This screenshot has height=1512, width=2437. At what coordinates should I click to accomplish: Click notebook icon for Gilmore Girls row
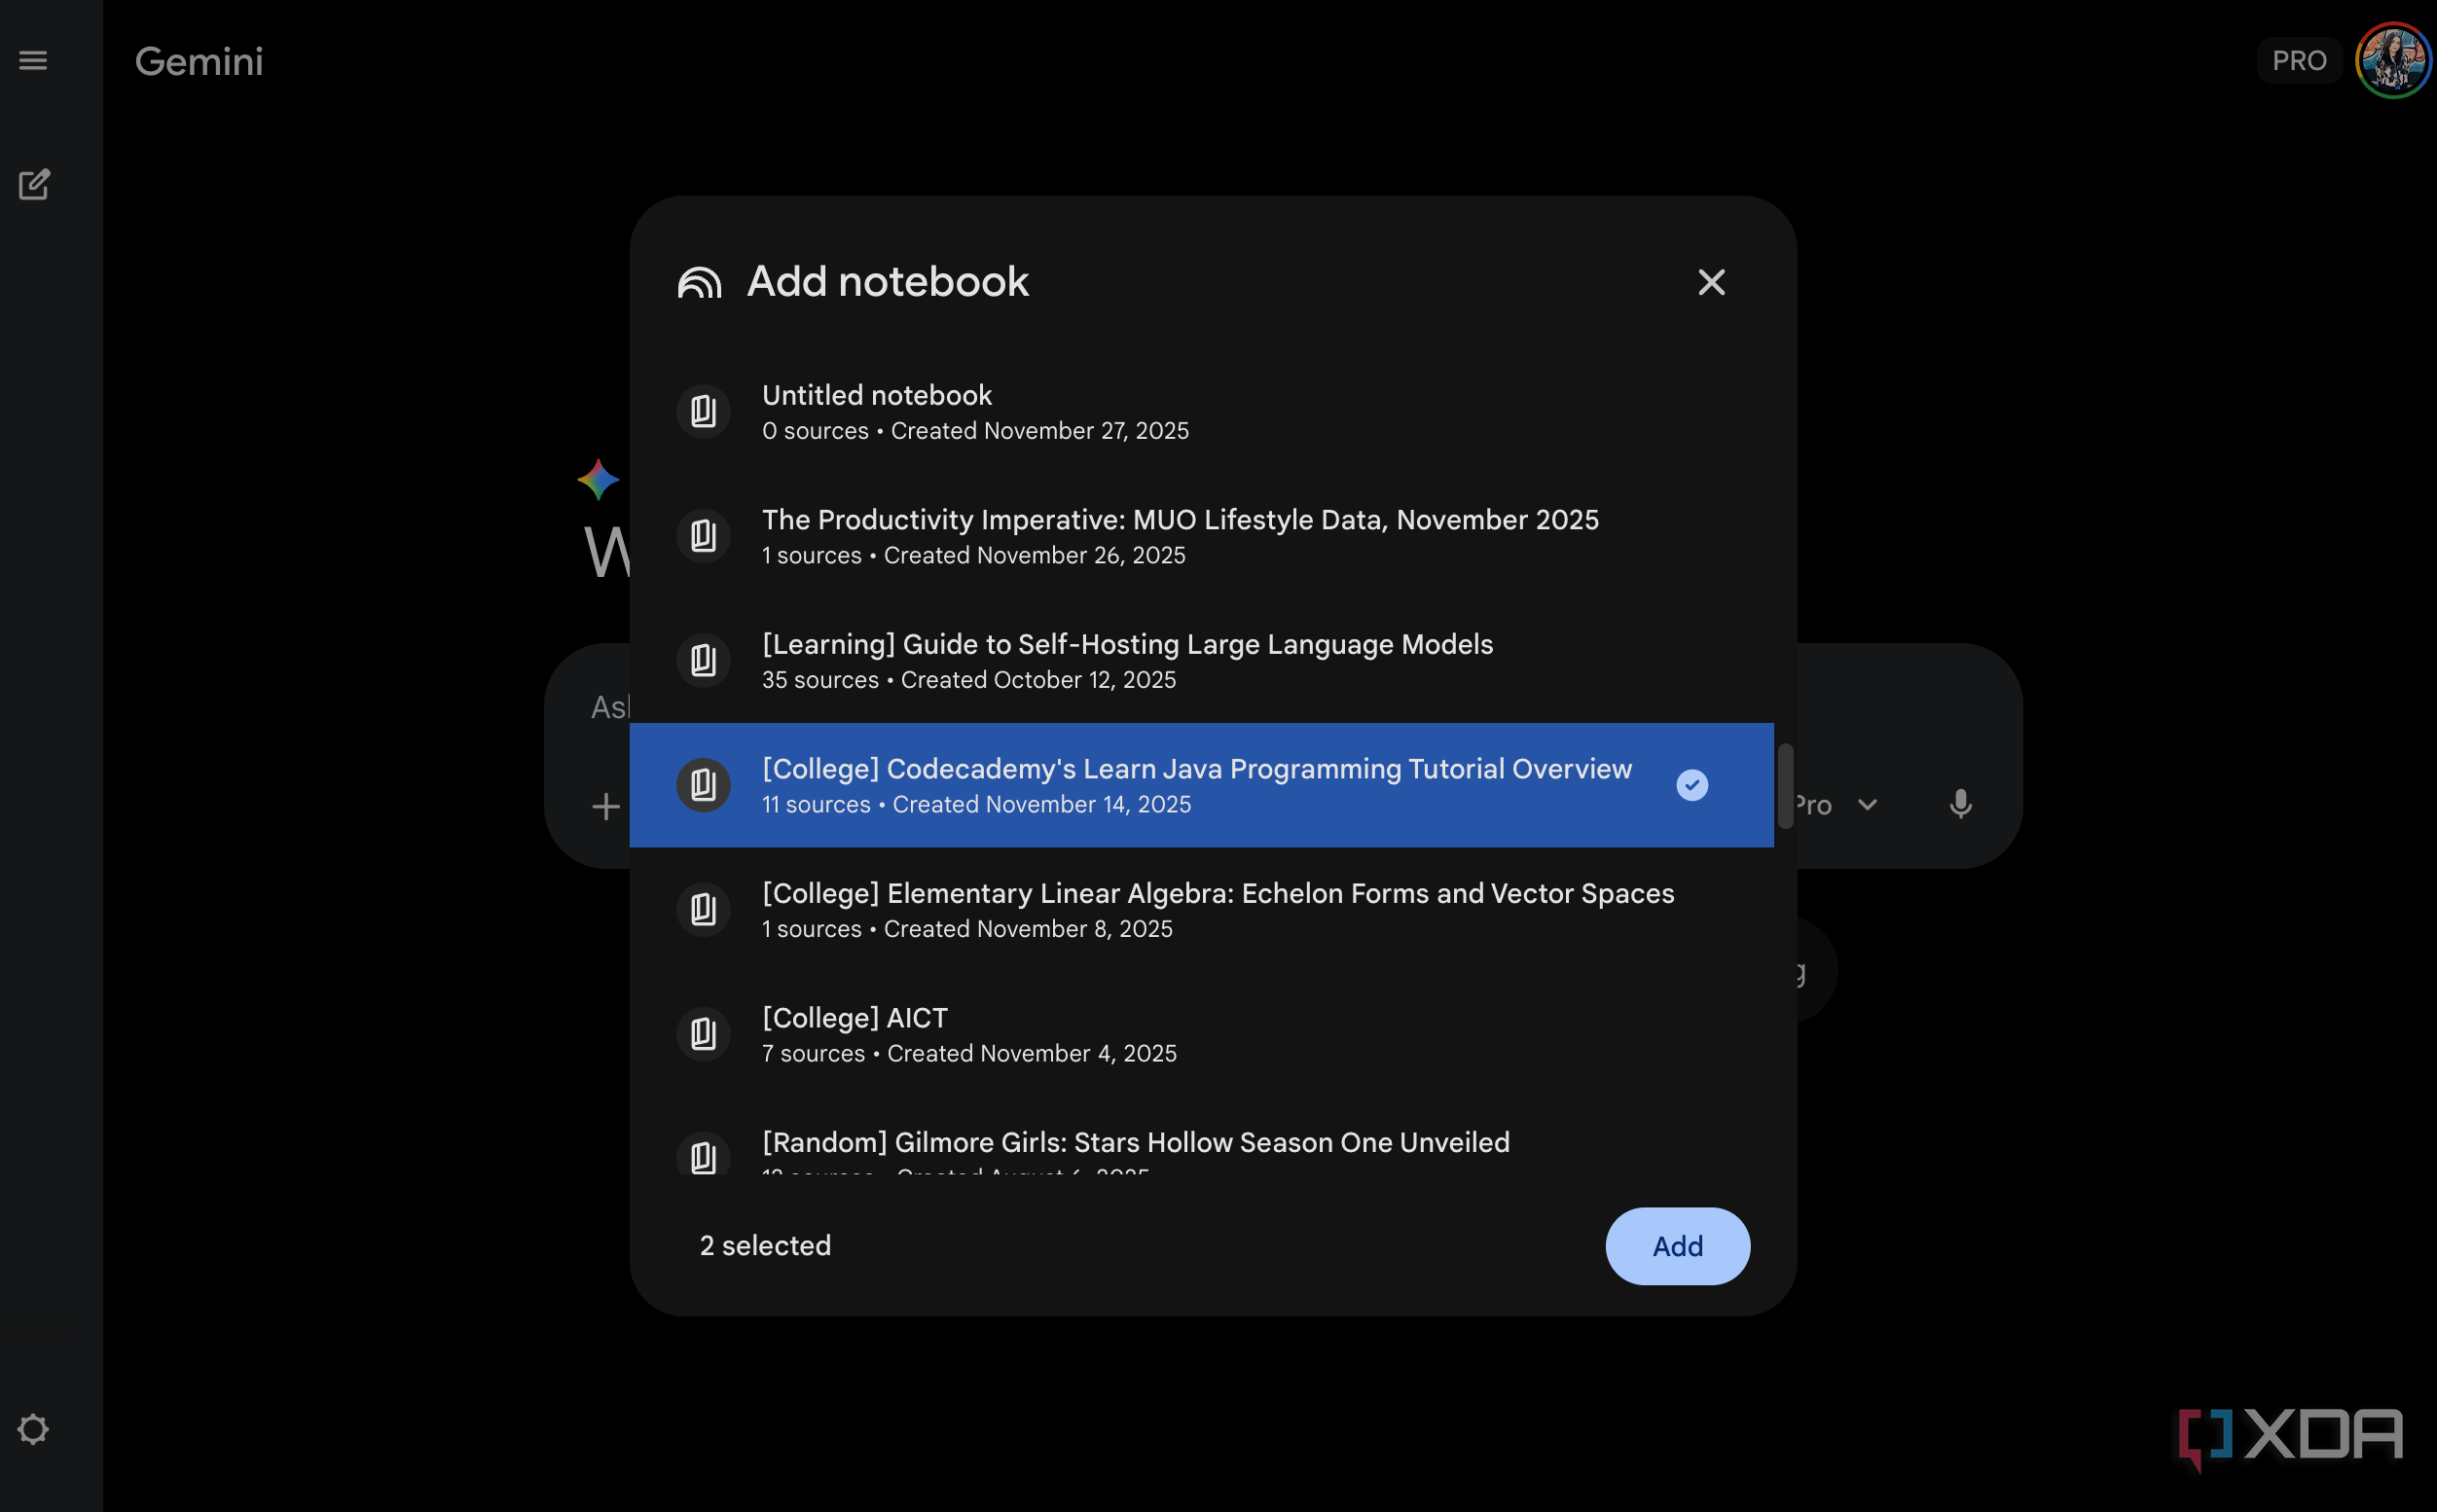tap(703, 1156)
